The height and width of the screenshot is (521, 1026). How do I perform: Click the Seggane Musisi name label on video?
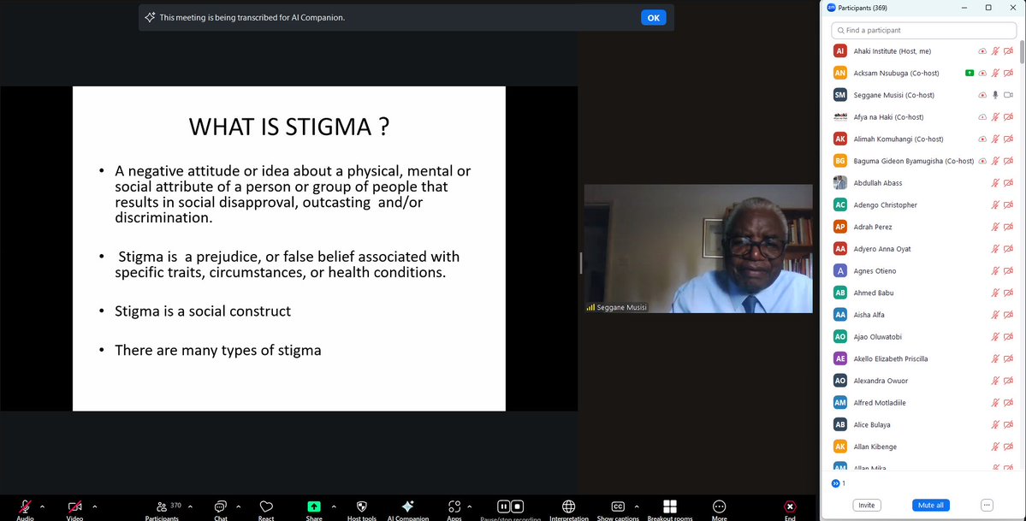coord(616,307)
